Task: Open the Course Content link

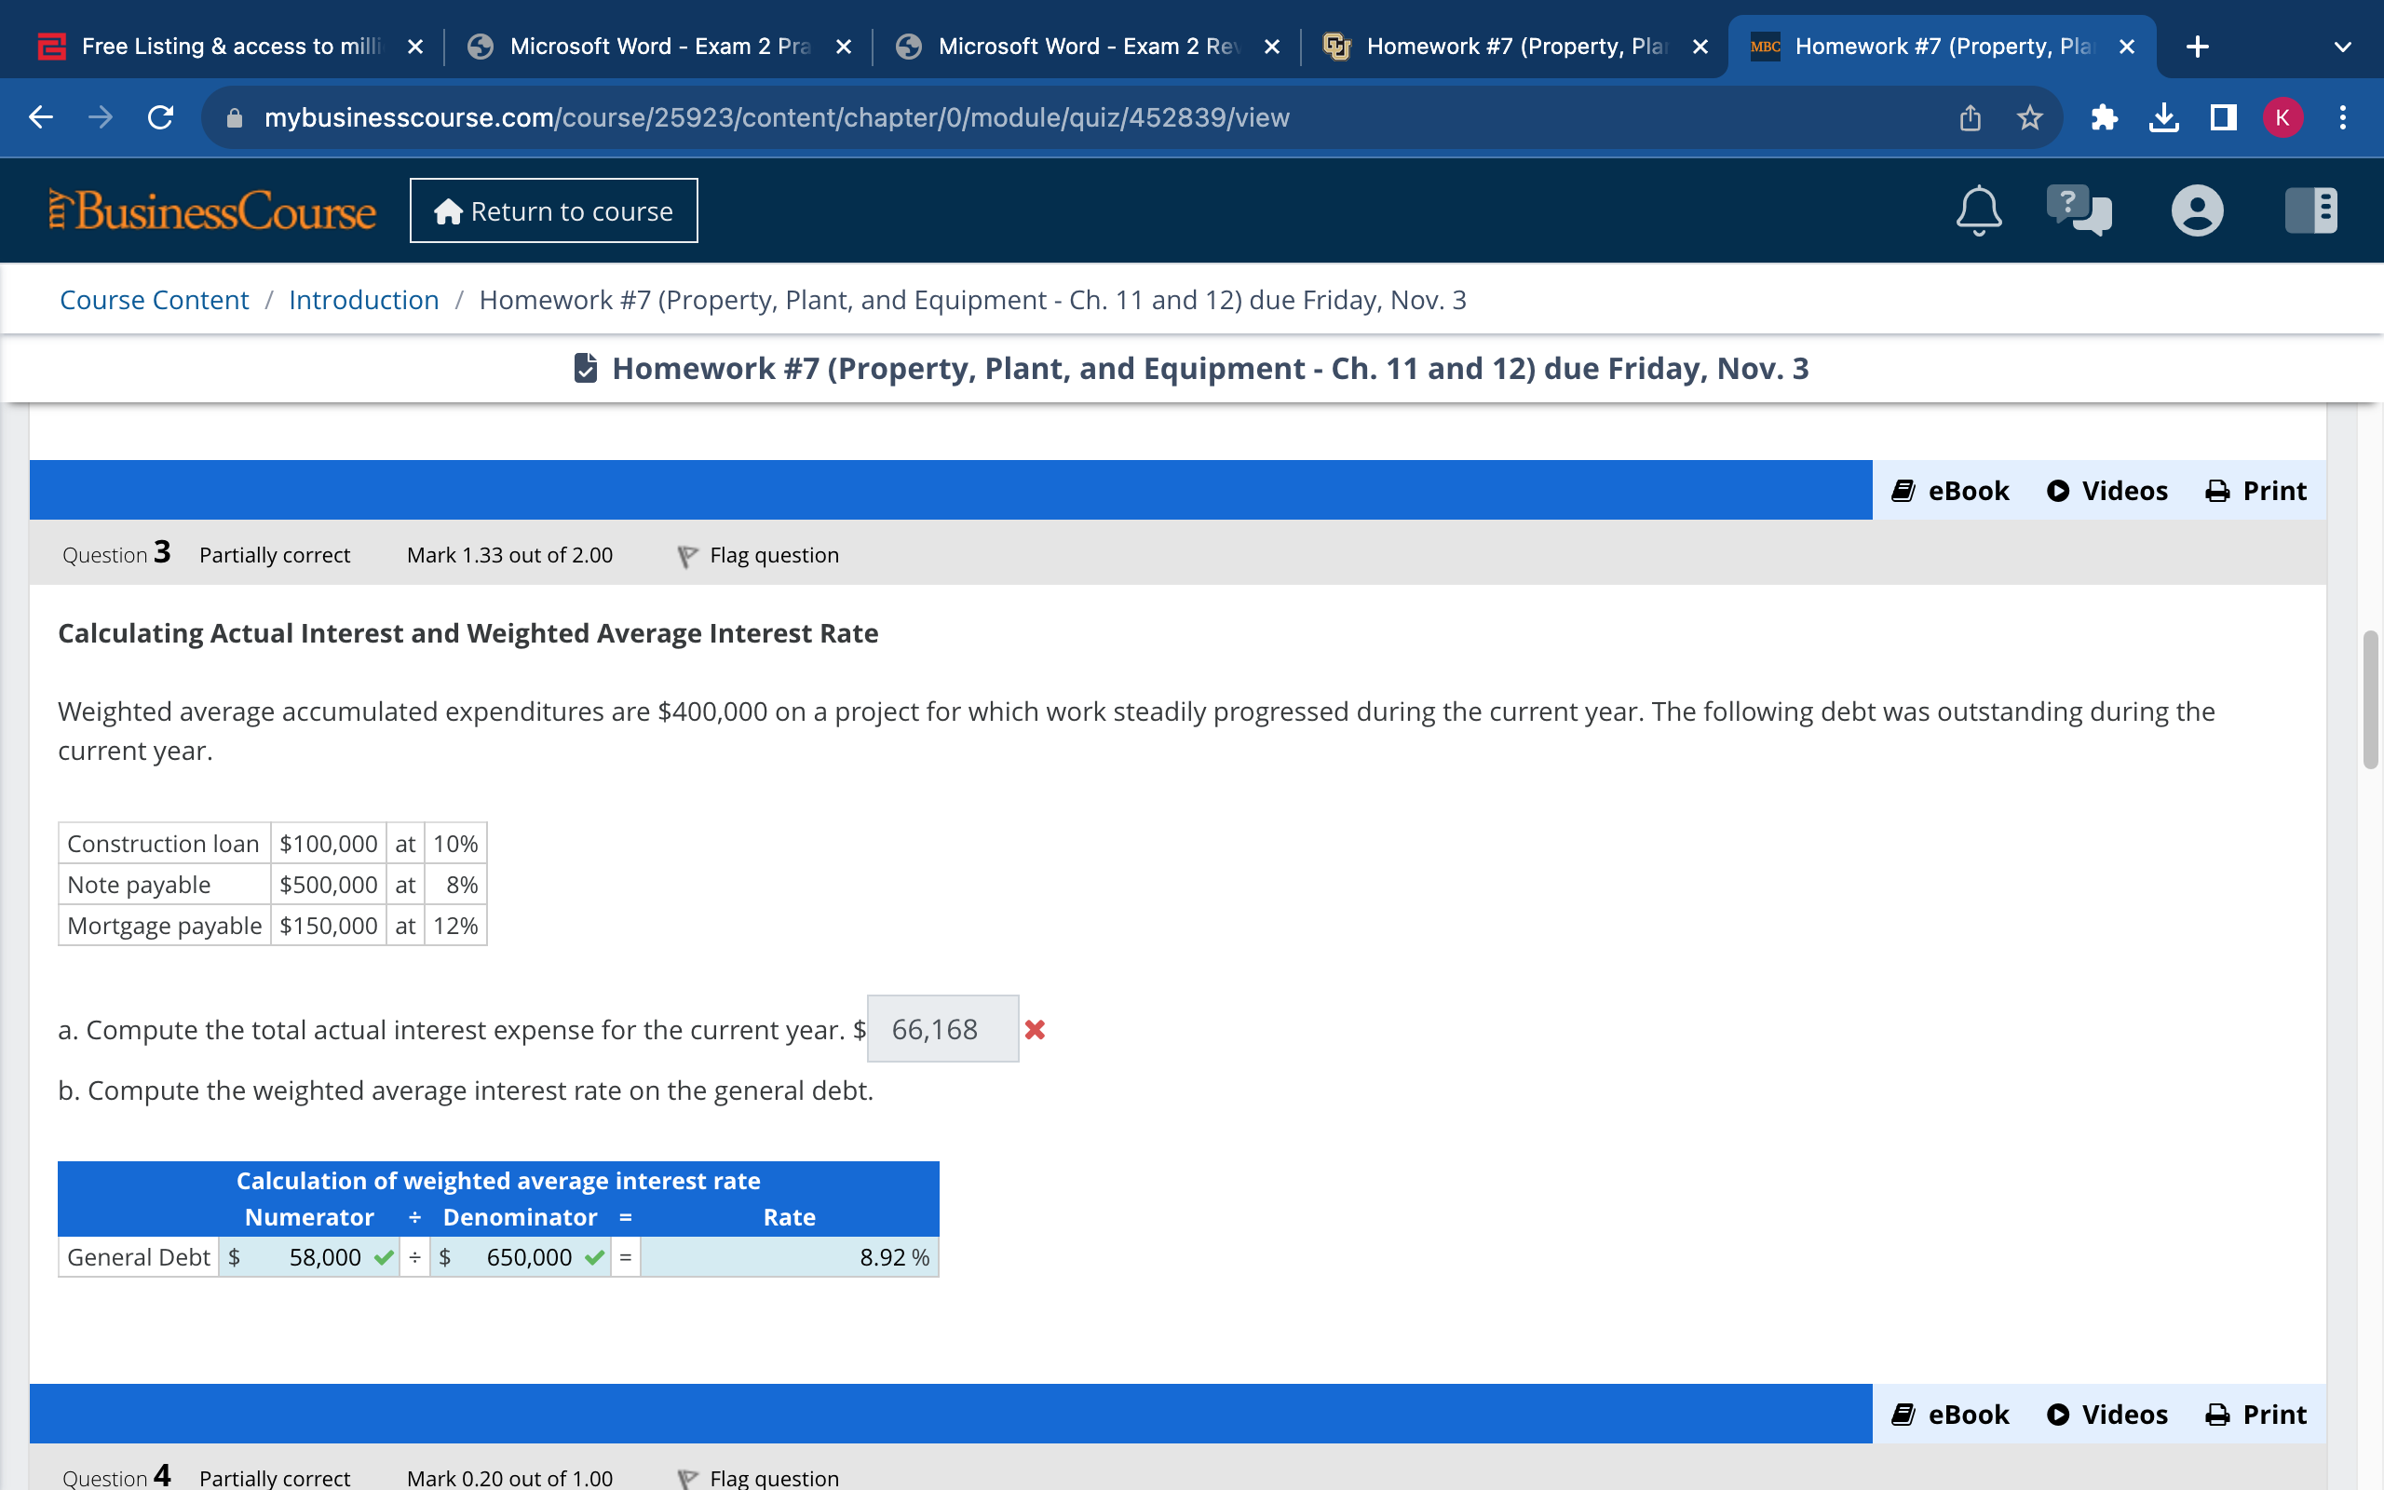Action: click(x=154, y=300)
